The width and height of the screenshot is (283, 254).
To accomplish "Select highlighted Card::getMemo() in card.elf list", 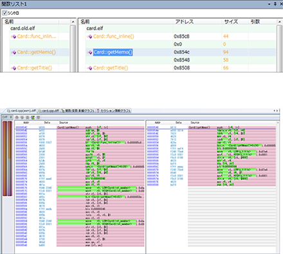I will pos(113,52).
